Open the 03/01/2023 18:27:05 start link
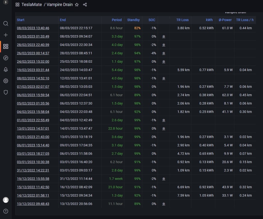The height and width of the screenshot is (219, 263). coord(33,154)
